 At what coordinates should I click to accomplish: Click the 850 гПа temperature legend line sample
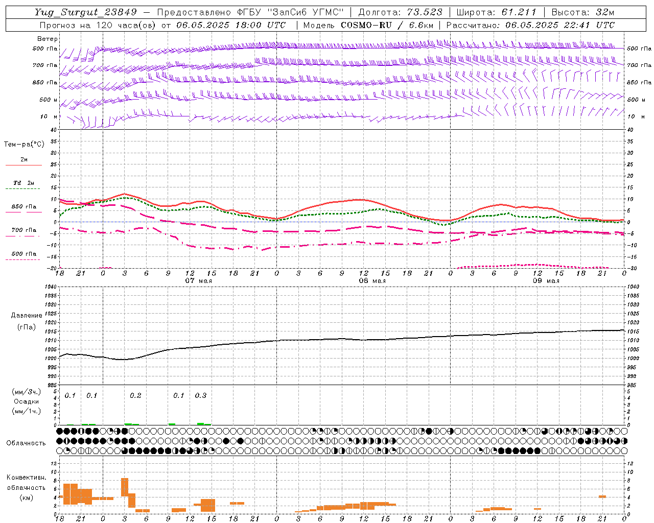point(22,212)
